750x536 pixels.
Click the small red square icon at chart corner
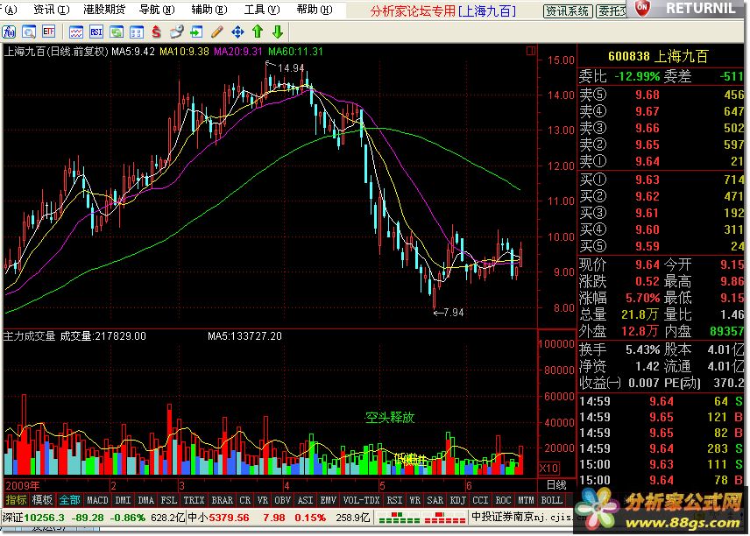(x=530, y=51)
